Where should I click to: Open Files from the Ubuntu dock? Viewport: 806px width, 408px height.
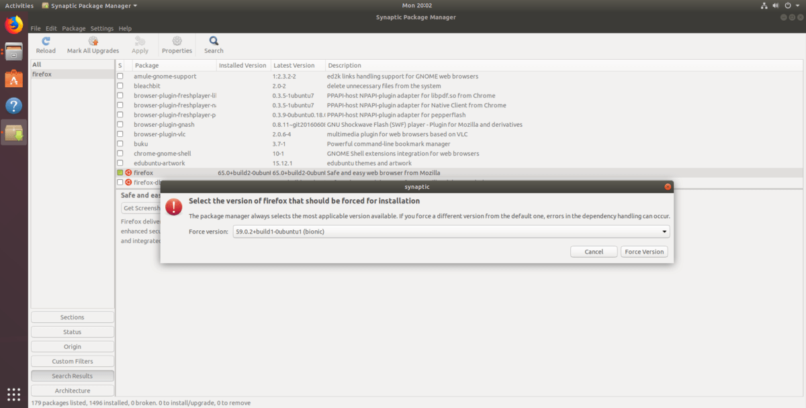click(x=13, y=52)
